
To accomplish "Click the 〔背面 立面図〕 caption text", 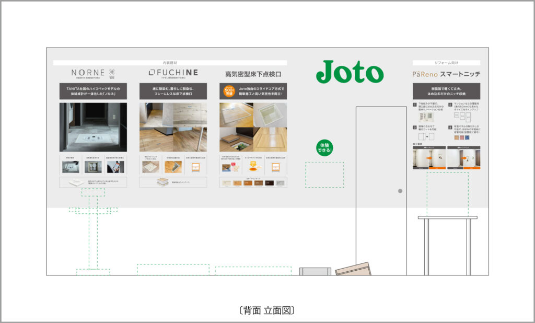I will tap(266, 310).
